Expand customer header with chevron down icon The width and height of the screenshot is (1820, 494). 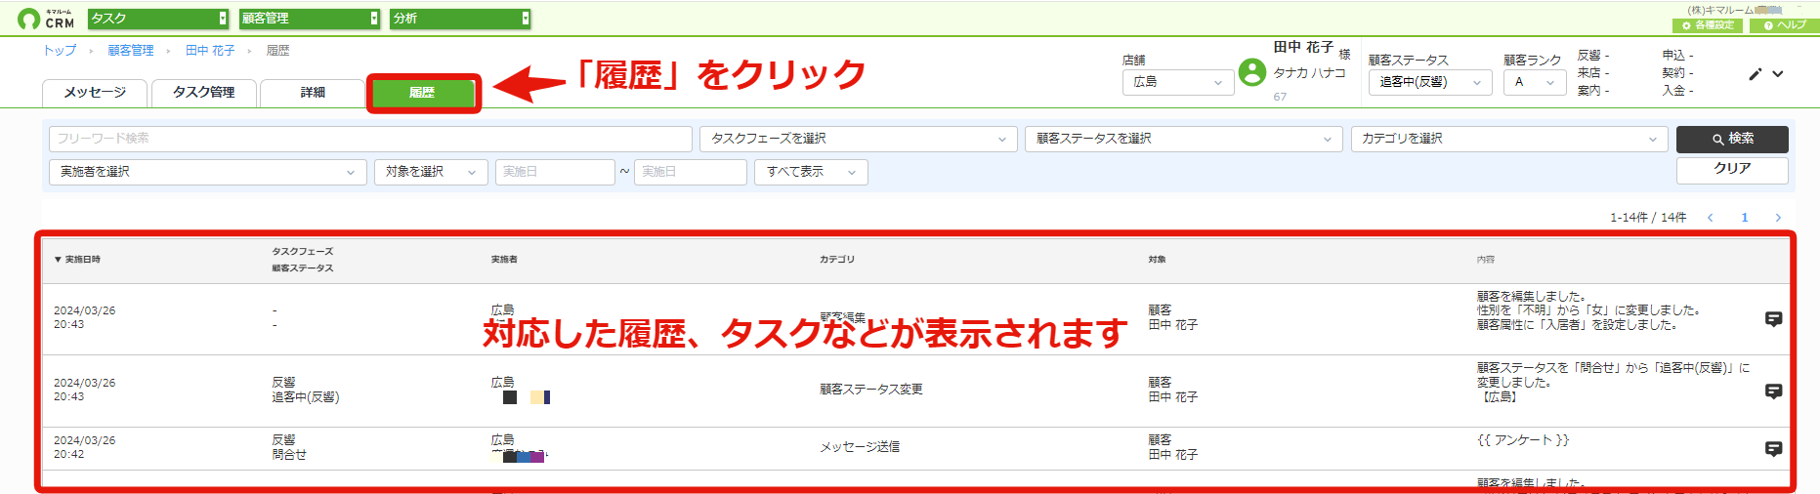[1778, 74]
